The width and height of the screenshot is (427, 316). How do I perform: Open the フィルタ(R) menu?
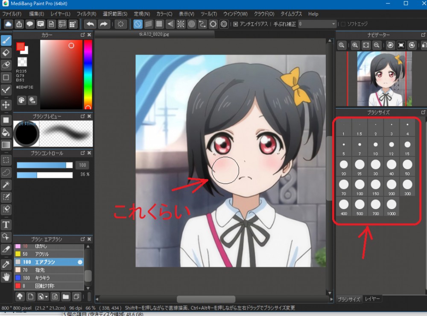(x=86, y=14)
